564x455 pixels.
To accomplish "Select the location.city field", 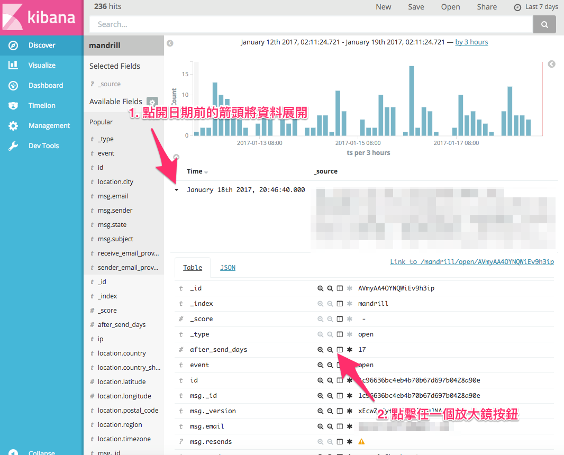I will click(x=115, y=182).
